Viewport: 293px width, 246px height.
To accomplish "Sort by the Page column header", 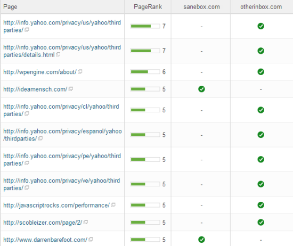I will [10, 7].
